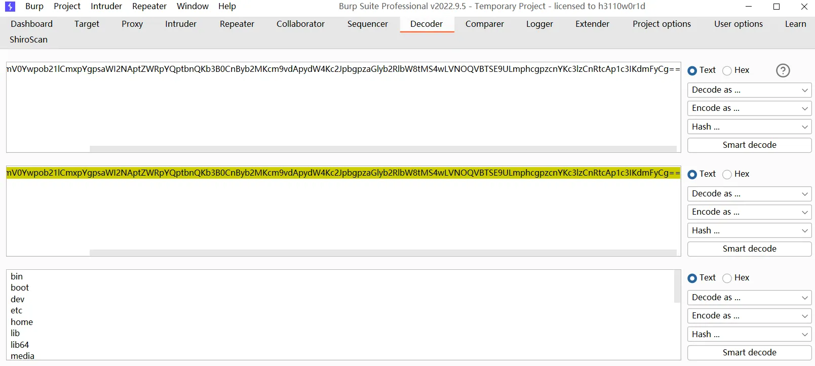The height and width of the screenshot is (366, 815).
Task: Click Smart decode in first panel
Action: [x=749, y=145]
